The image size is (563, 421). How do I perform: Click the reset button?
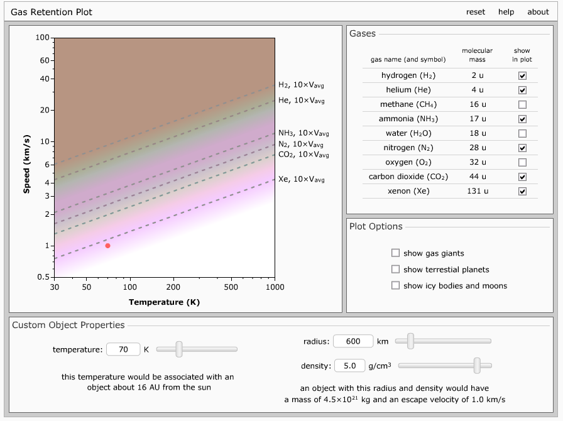pos(476,11)
